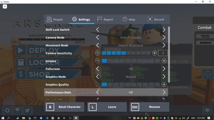Click the LOCKER cabinet icon
Screen dimensions: 214x120
(20, 62)
